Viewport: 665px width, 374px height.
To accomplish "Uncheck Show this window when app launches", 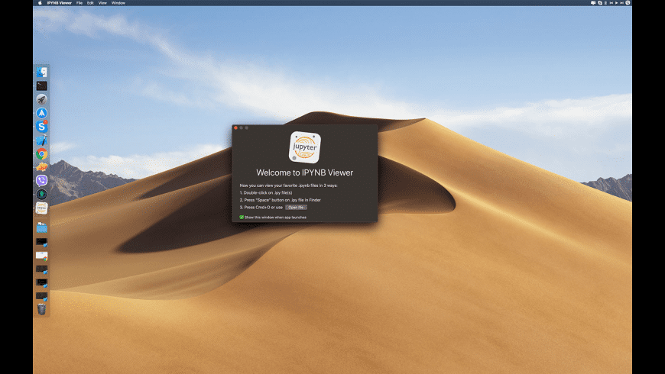I will pyautogui.click(x=242, y=218).
